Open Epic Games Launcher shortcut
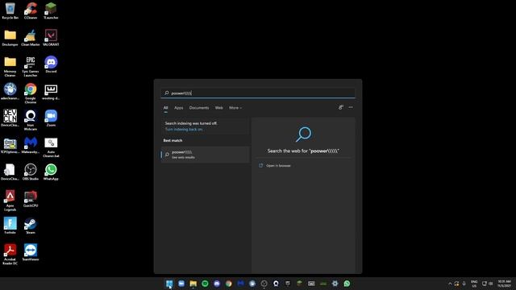 tap(31, 66)
